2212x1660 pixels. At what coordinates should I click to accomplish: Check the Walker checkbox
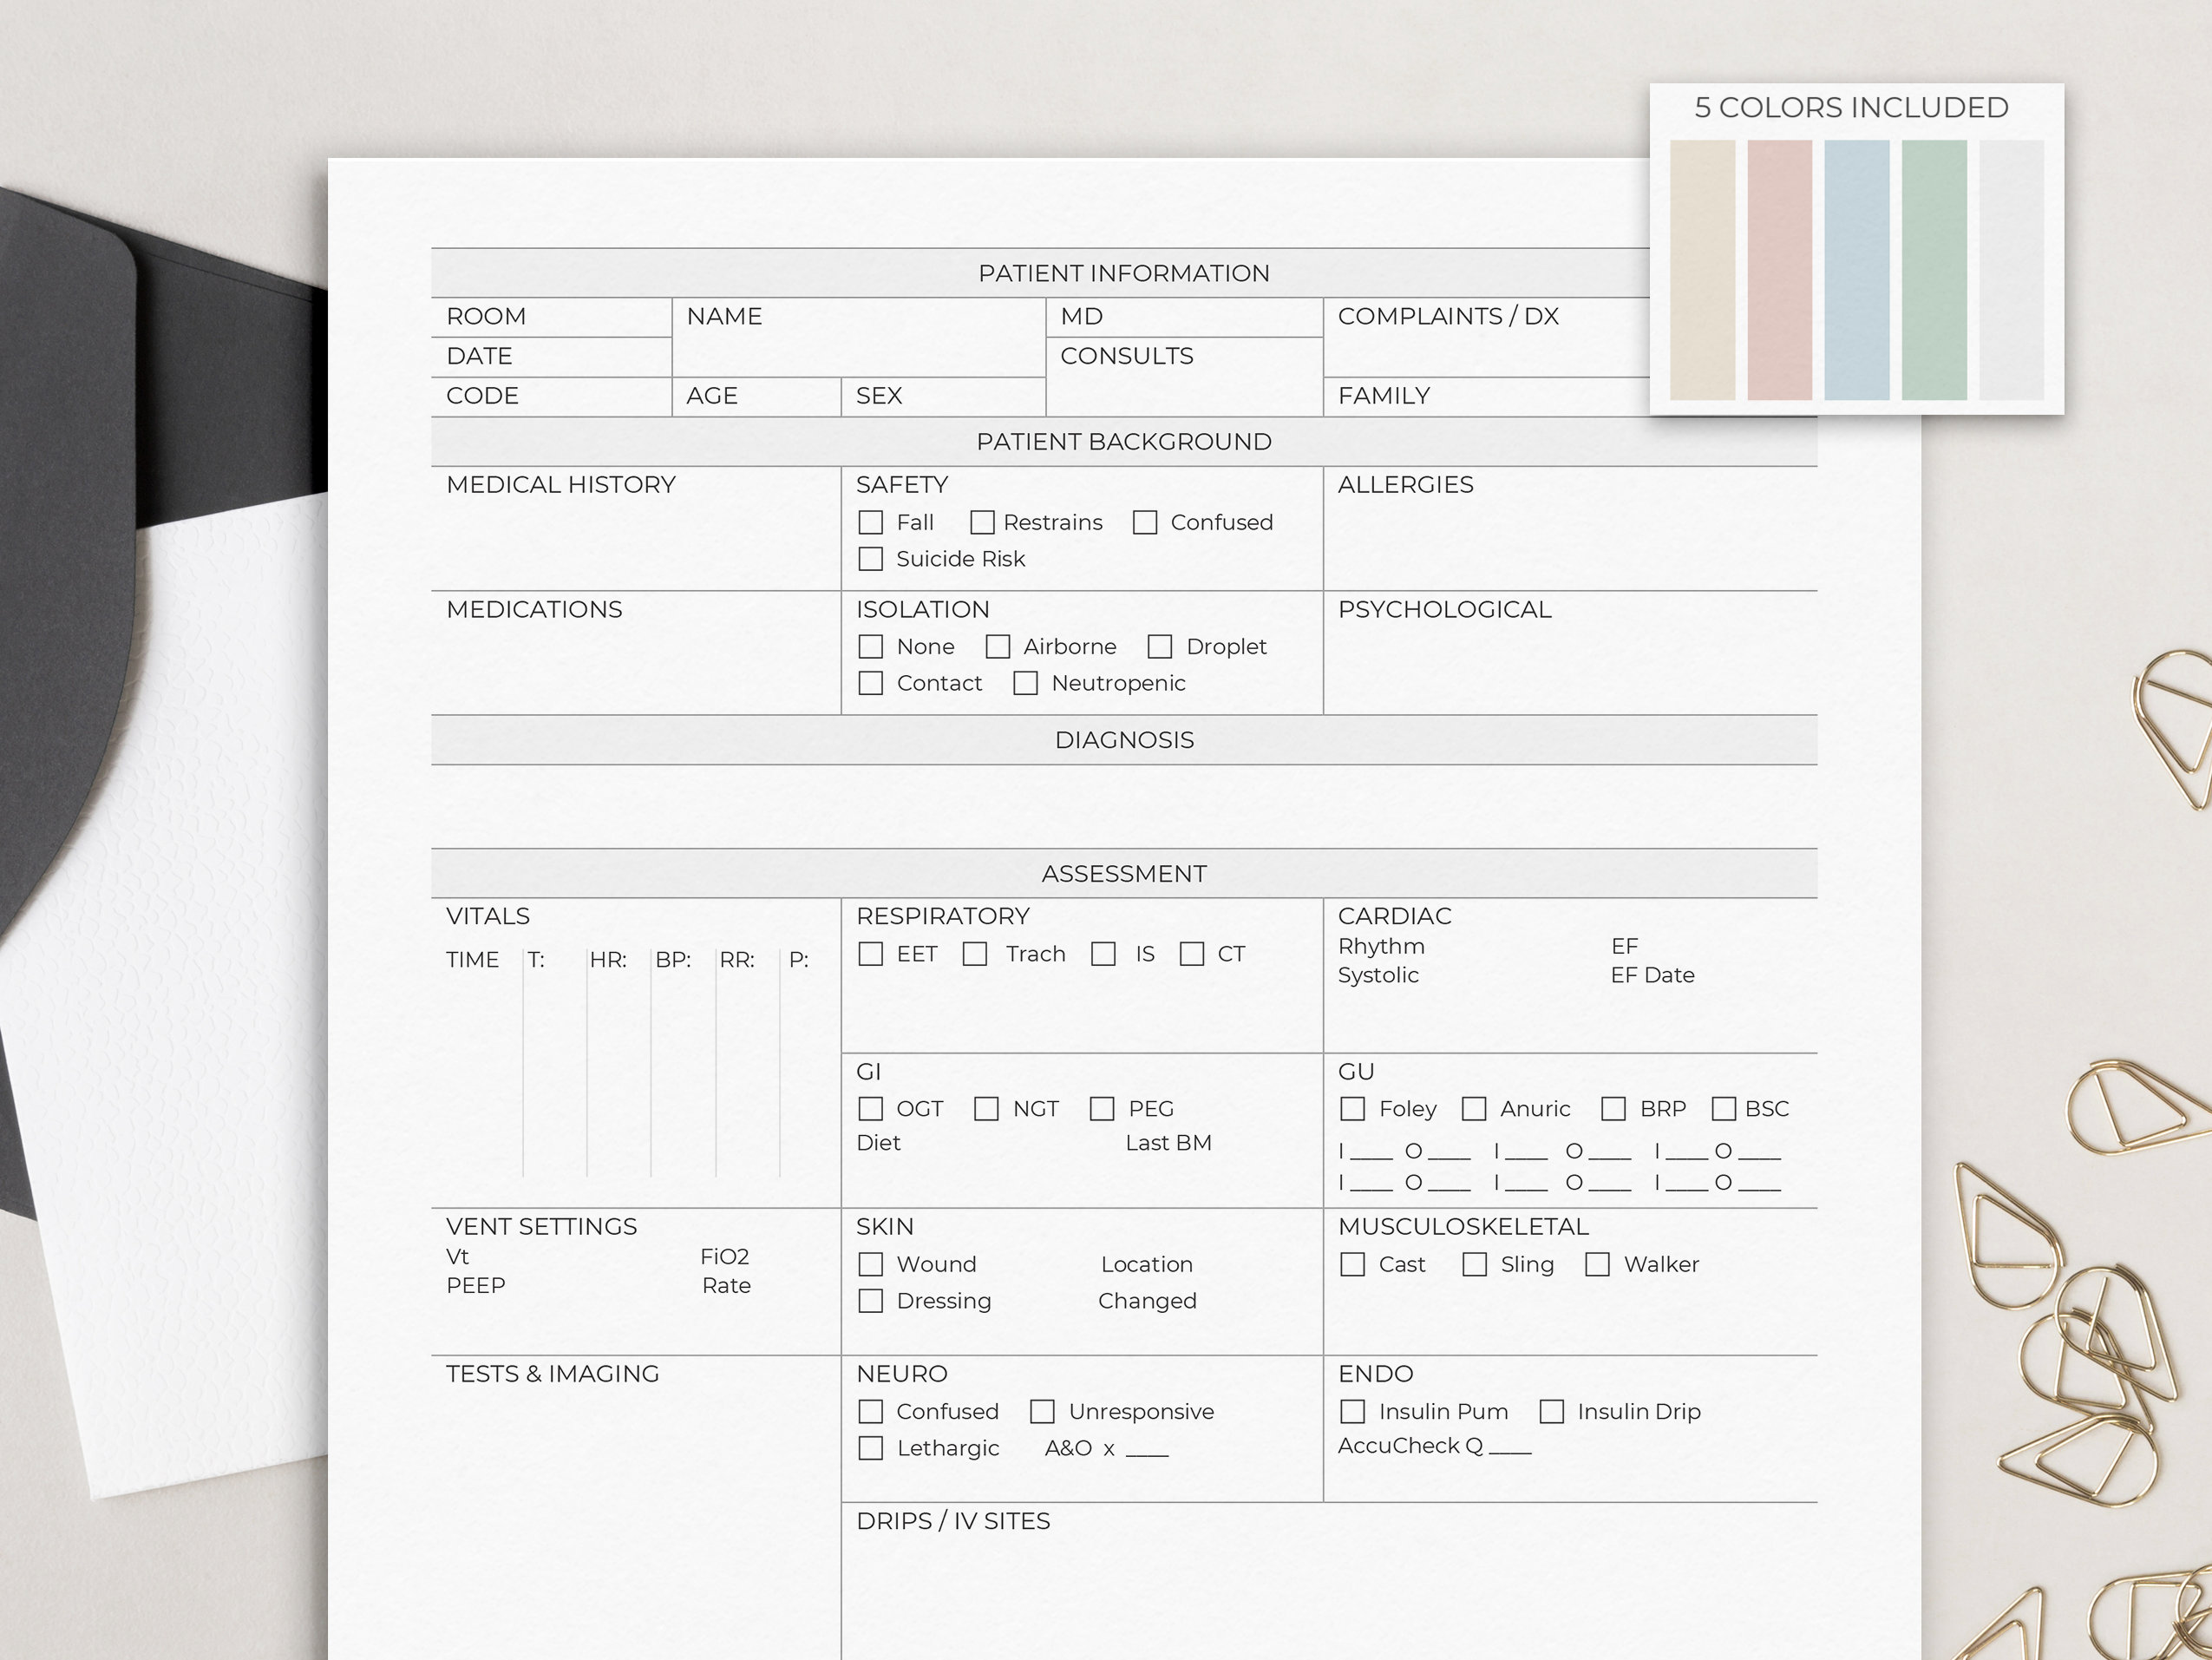coord(1598,1263)
